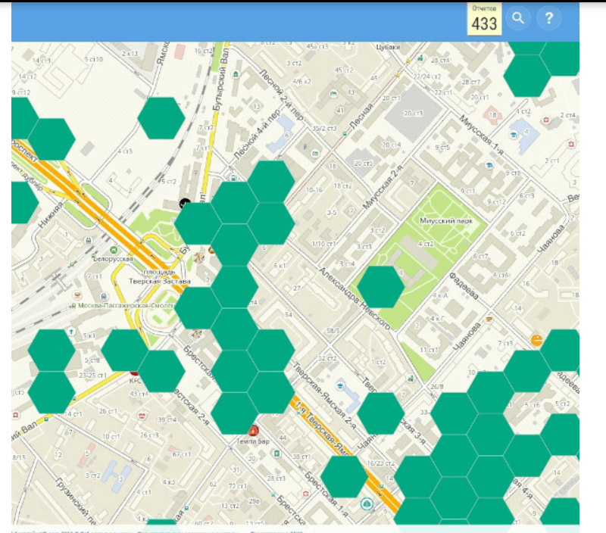Click the Москва-Пассажирская-Смоленская station label

(127, 305)
